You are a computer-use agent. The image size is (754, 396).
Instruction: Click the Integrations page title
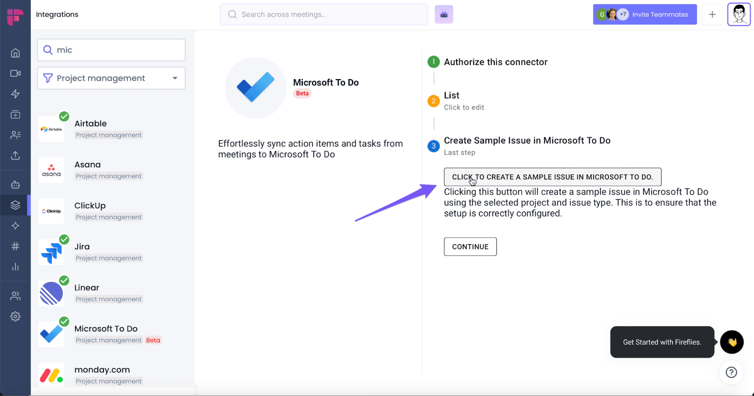[x=57, y=15]
